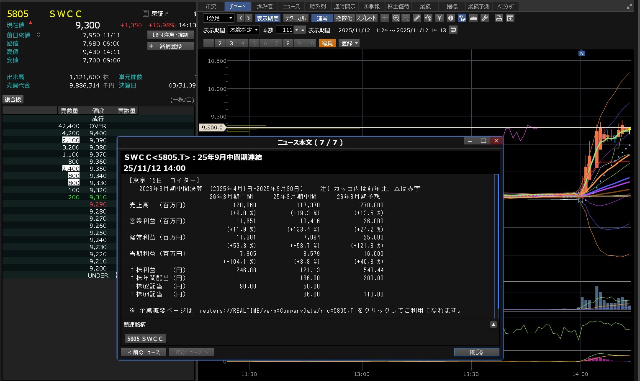The width and height of the screenshot is (640, 381).
Task: Open the chart settings wrench icon
Action: [x=485, y=18]
